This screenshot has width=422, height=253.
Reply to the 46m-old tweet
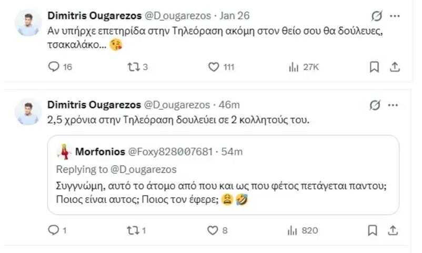coord(53,230)
